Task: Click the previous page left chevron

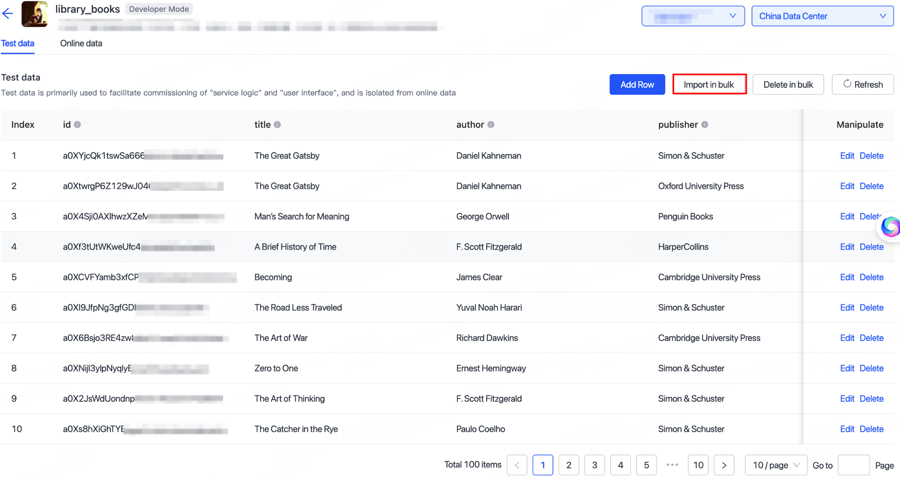Action: click(x=517, y=465)
